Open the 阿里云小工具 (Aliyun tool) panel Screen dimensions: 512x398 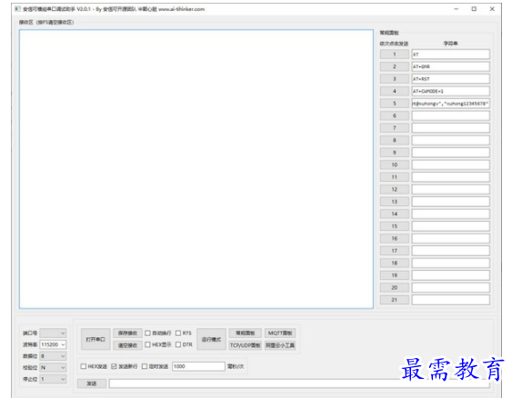point(280,345)
